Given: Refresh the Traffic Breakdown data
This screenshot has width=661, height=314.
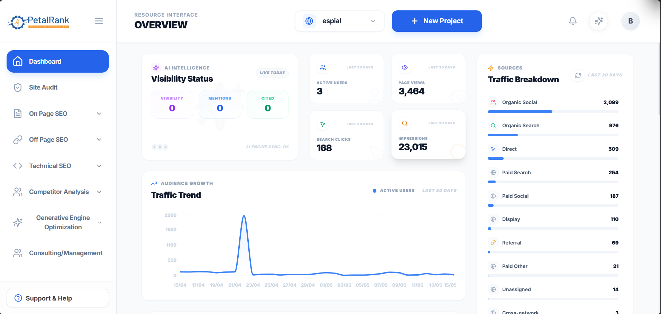Looking at the screenshot, I should (x=578, y=75).
